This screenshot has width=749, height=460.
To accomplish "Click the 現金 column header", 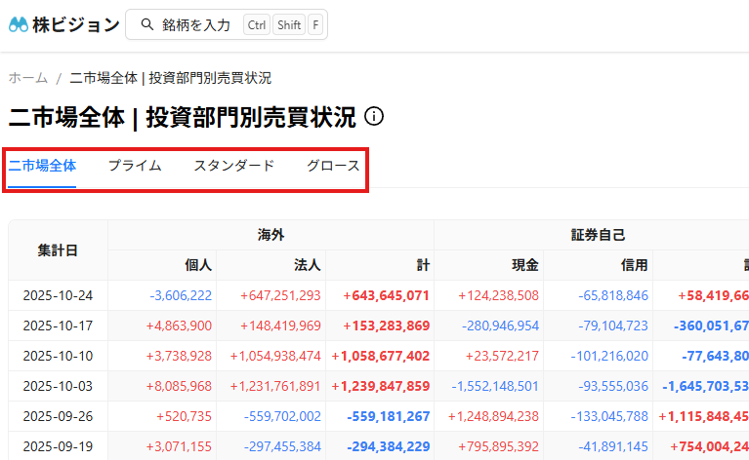I will [525, 265].
